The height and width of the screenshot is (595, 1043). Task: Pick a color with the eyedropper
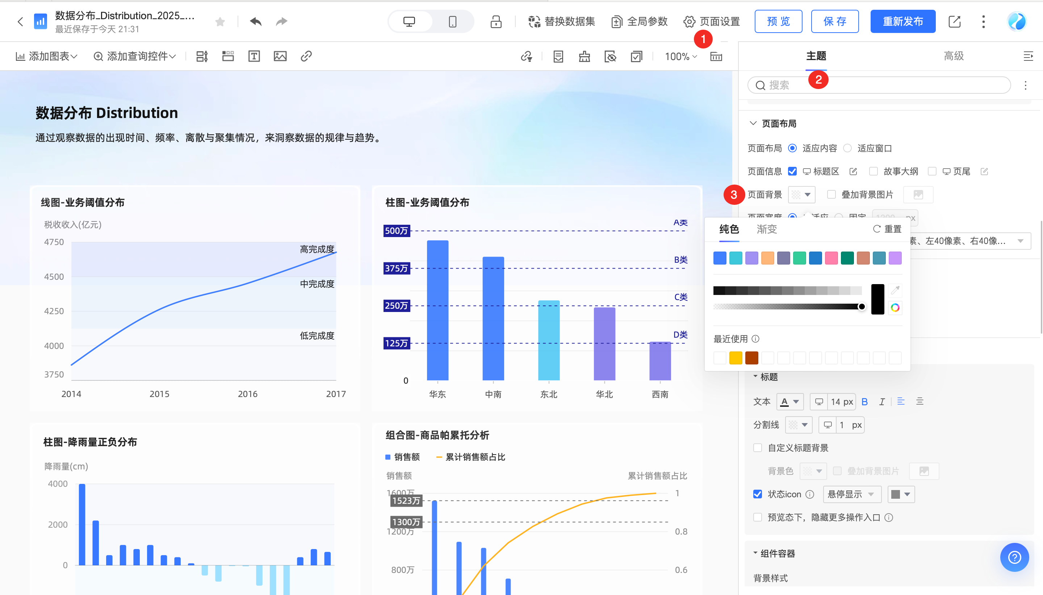point(895,290)
